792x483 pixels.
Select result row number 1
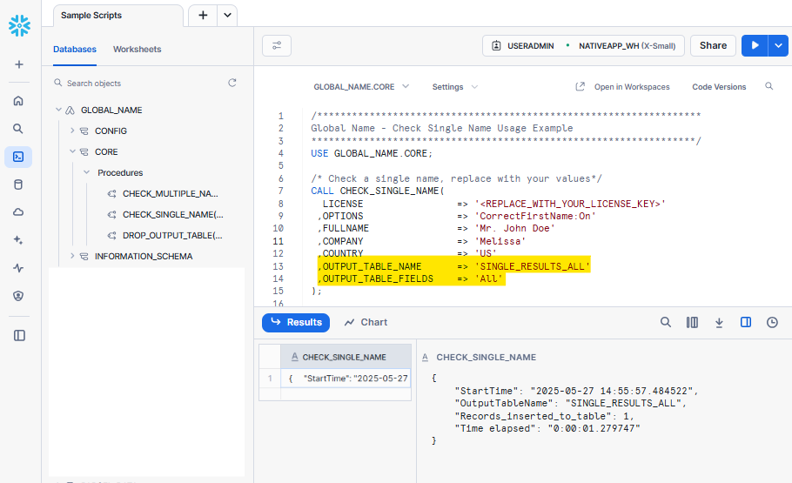[x=270, y=379]
